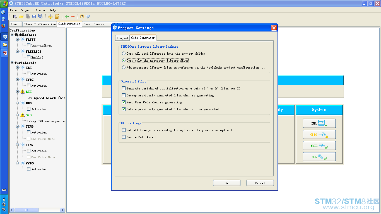
Task: Click the STM32CubeMX cube taskbar icon
Action: [x=5, y=37]
